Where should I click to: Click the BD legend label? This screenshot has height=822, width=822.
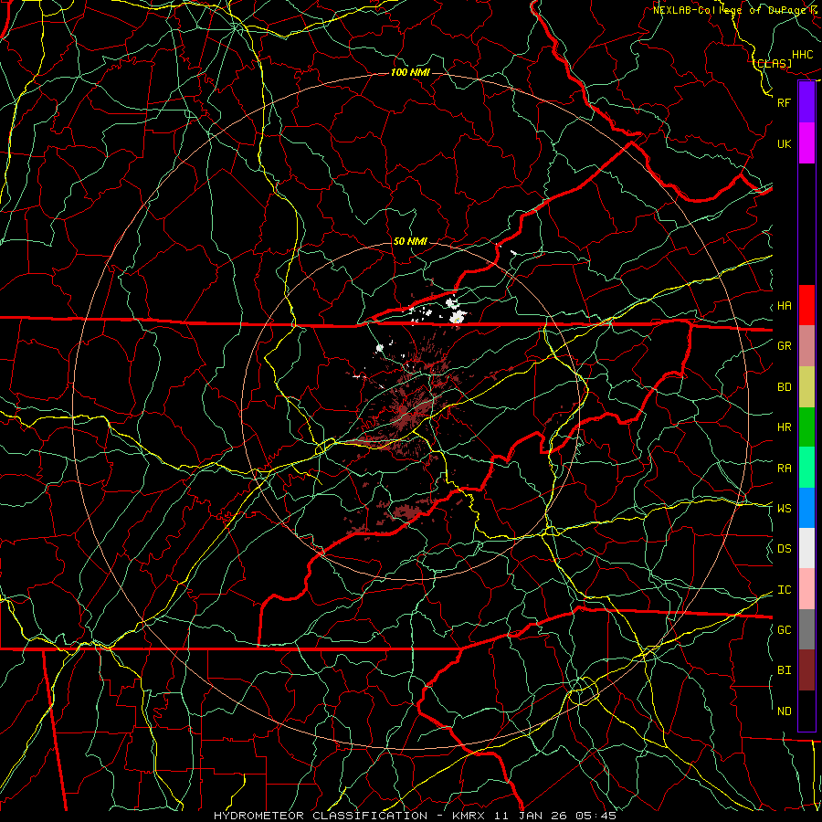click(784, 387)
